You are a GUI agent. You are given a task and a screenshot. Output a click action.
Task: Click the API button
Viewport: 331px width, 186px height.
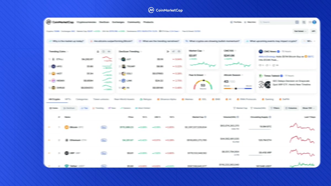click(313, 31)
